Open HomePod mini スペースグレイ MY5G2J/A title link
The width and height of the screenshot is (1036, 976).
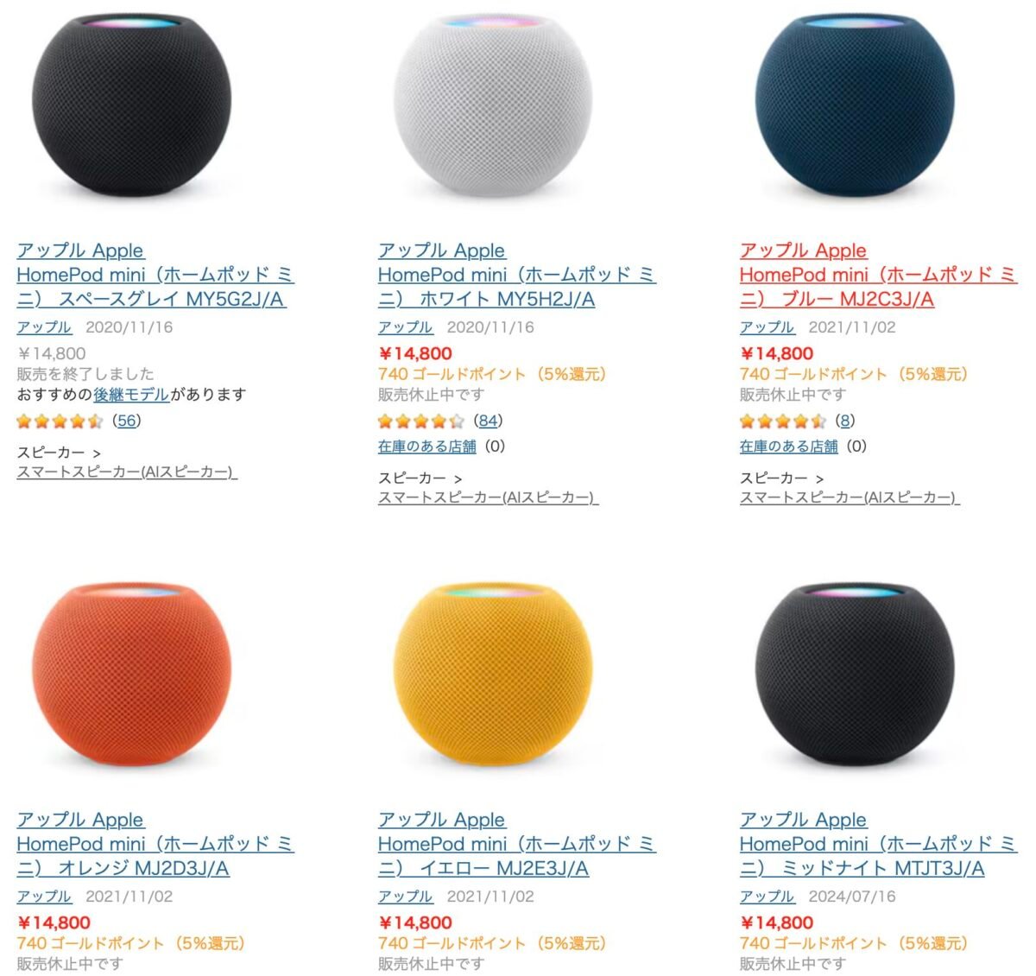(x=155, y=275)
